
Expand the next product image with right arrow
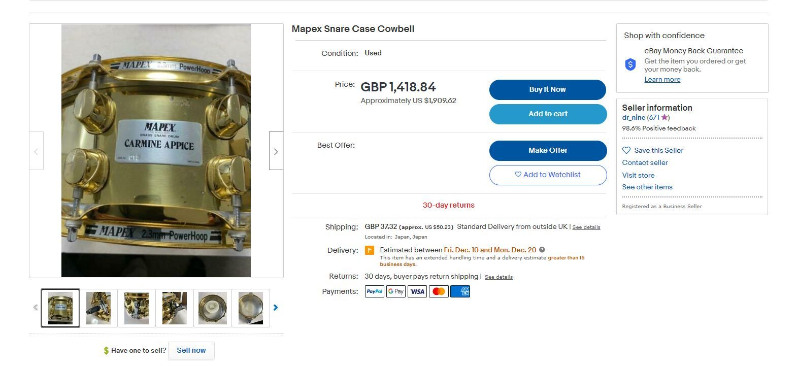click(276, 151)
